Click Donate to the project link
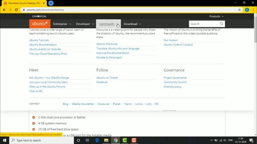Viewport: 257px width, 144px height. click(x=109, y=58)
